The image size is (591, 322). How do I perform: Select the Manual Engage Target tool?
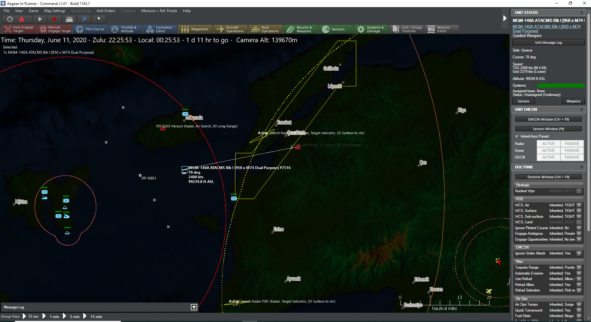pyautogui.click(x=55, y=29)
